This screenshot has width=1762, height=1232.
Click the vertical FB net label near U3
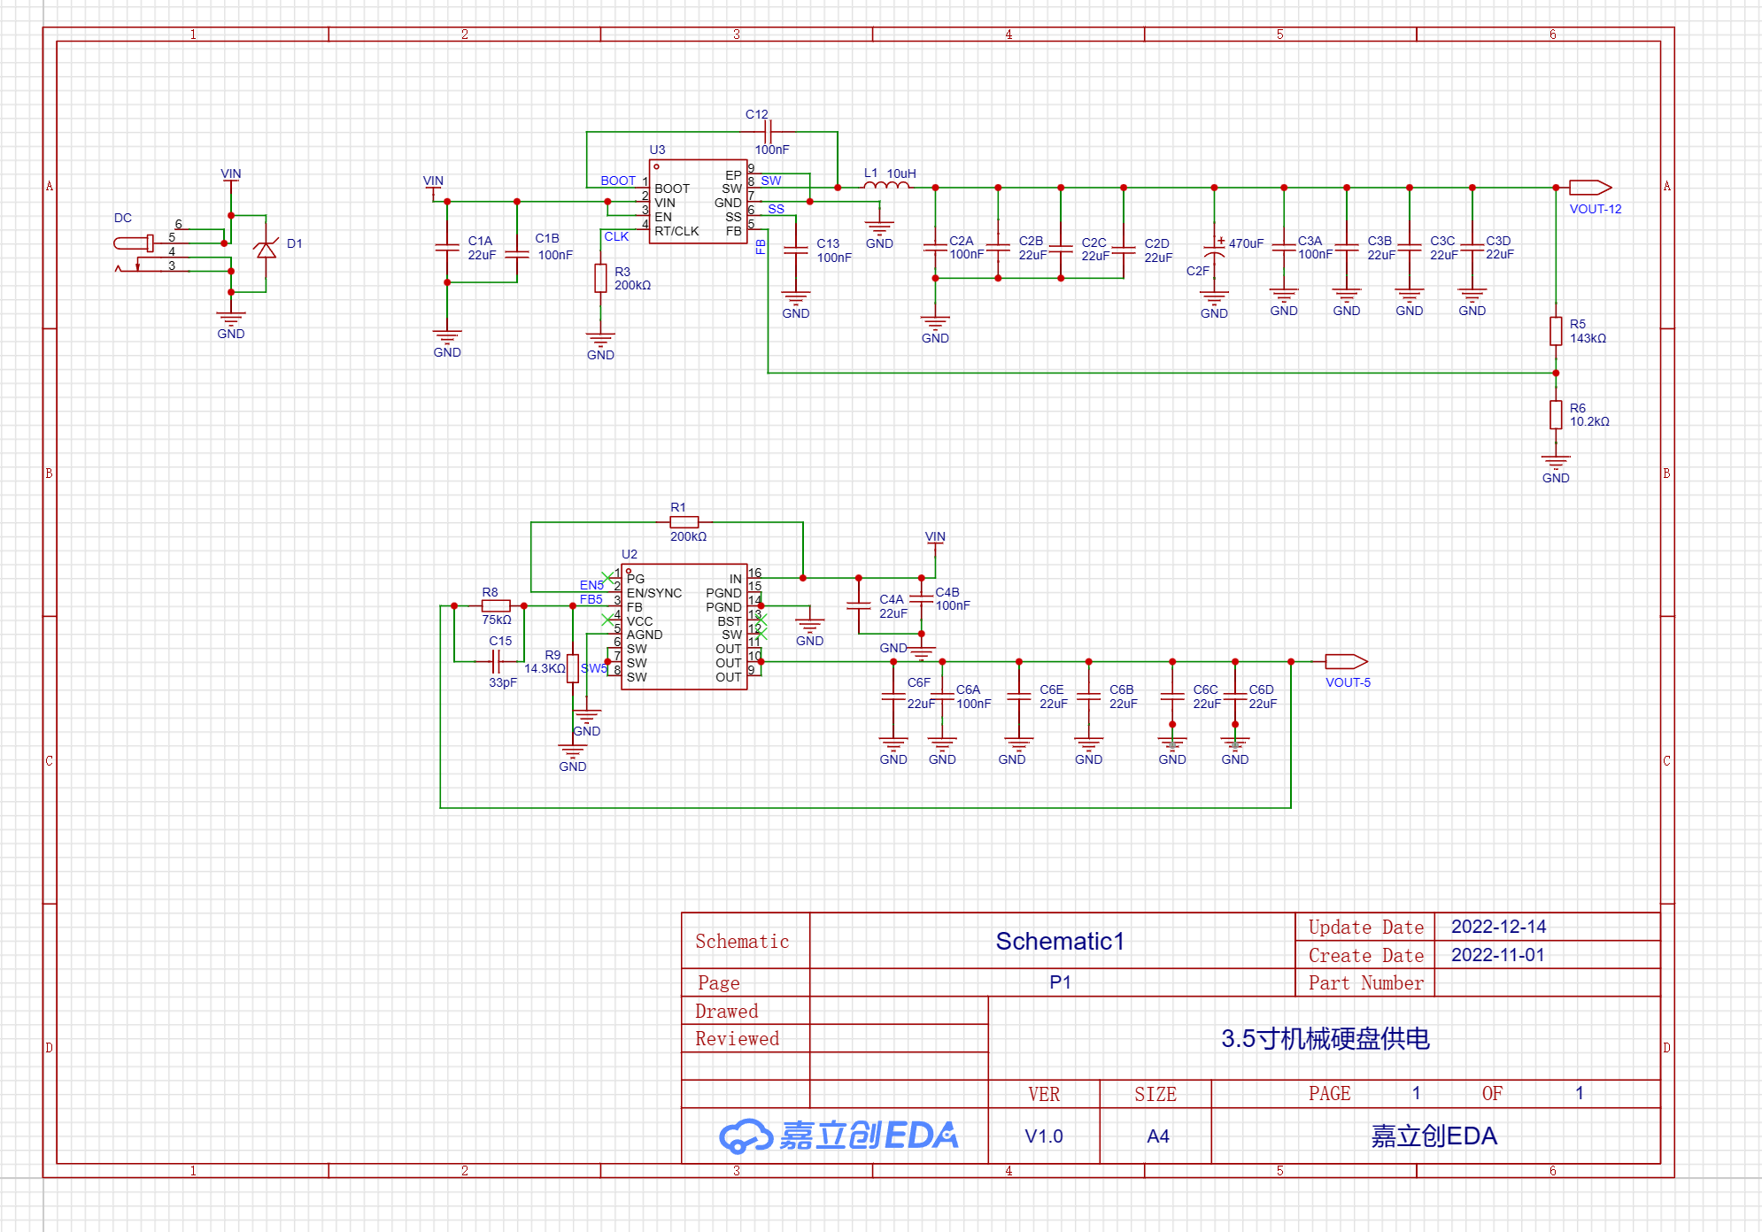pyautogui.click(x=761, y=247)
